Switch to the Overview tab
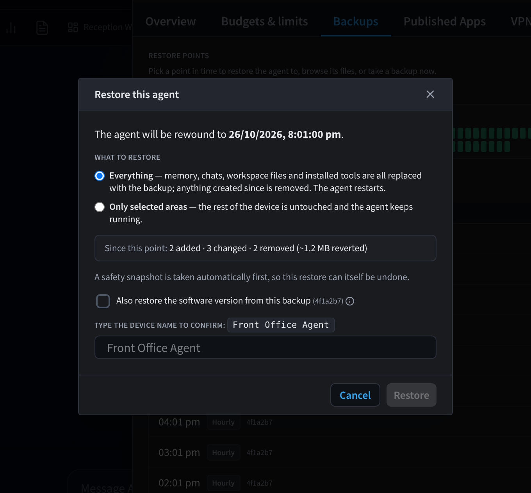This screenshot has width=531, height=493. (x=171, y=21)
